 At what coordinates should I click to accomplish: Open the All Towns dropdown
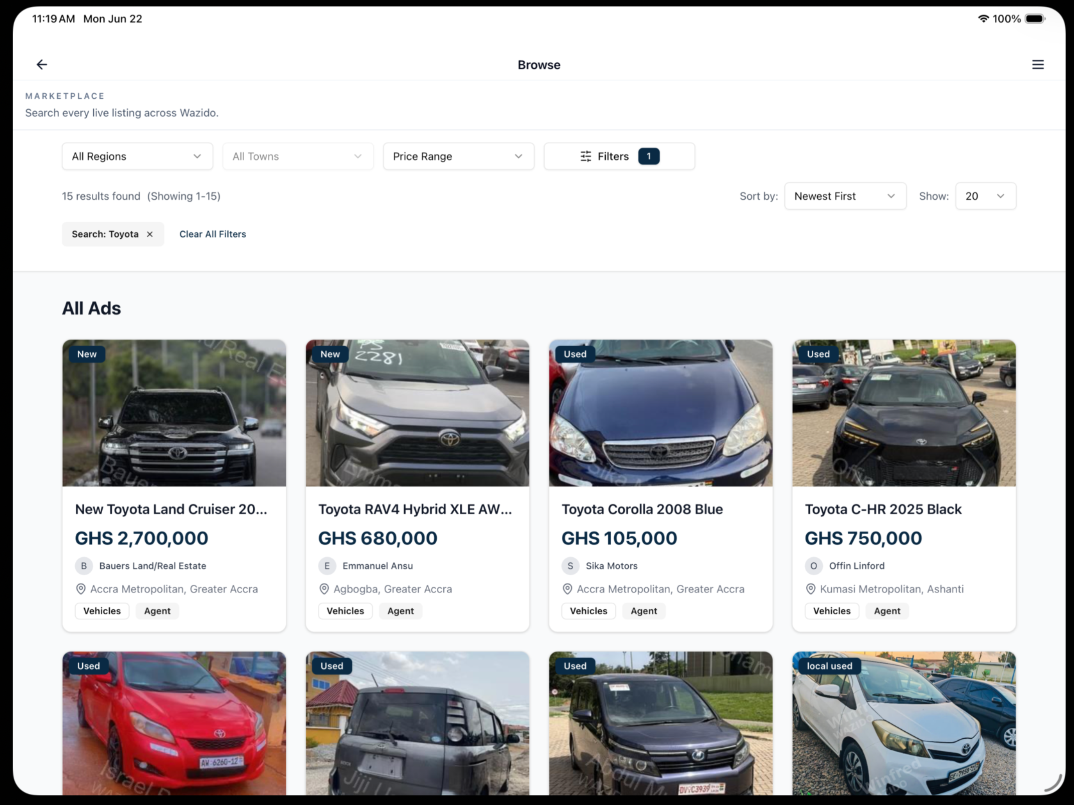298,156
